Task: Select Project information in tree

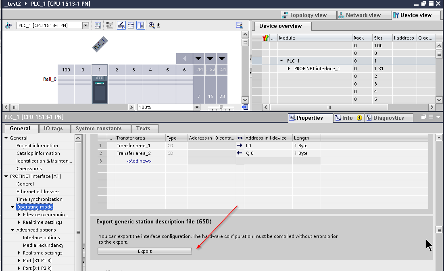Action: tap(37, 146)
